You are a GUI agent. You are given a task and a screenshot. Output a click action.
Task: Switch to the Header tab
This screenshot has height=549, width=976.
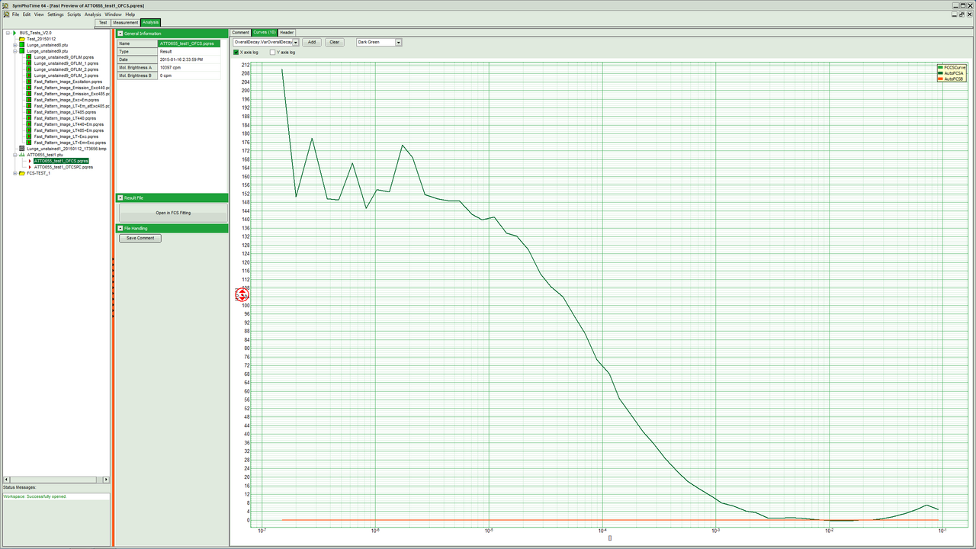[x=287, y=33]
